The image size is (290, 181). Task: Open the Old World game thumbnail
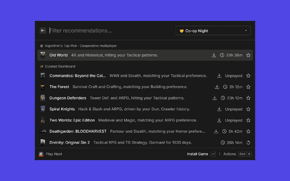pyautogui.click(x=43, y=55)
